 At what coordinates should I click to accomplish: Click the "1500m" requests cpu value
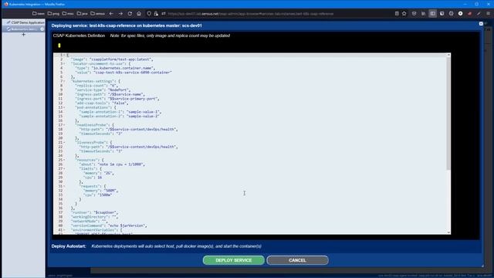pos(105,195)
